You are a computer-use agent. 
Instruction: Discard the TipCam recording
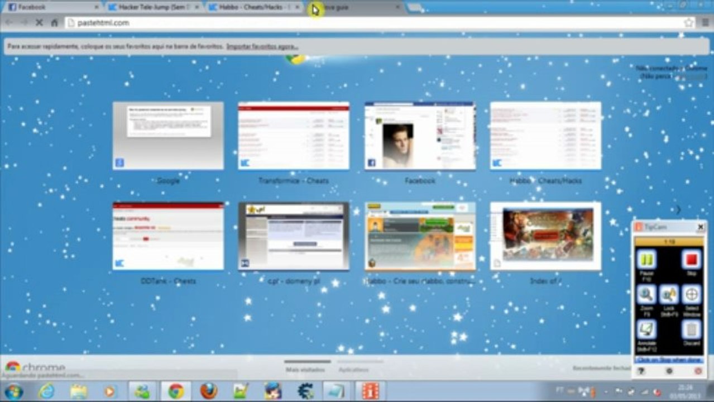[692, 329]
